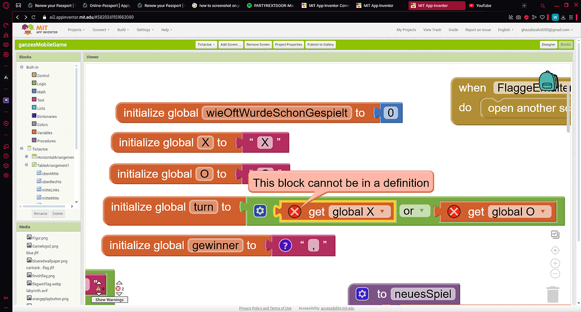Zoom out the blocks workspace
This screenshot has width=581, height=312.
coord(555,274)
